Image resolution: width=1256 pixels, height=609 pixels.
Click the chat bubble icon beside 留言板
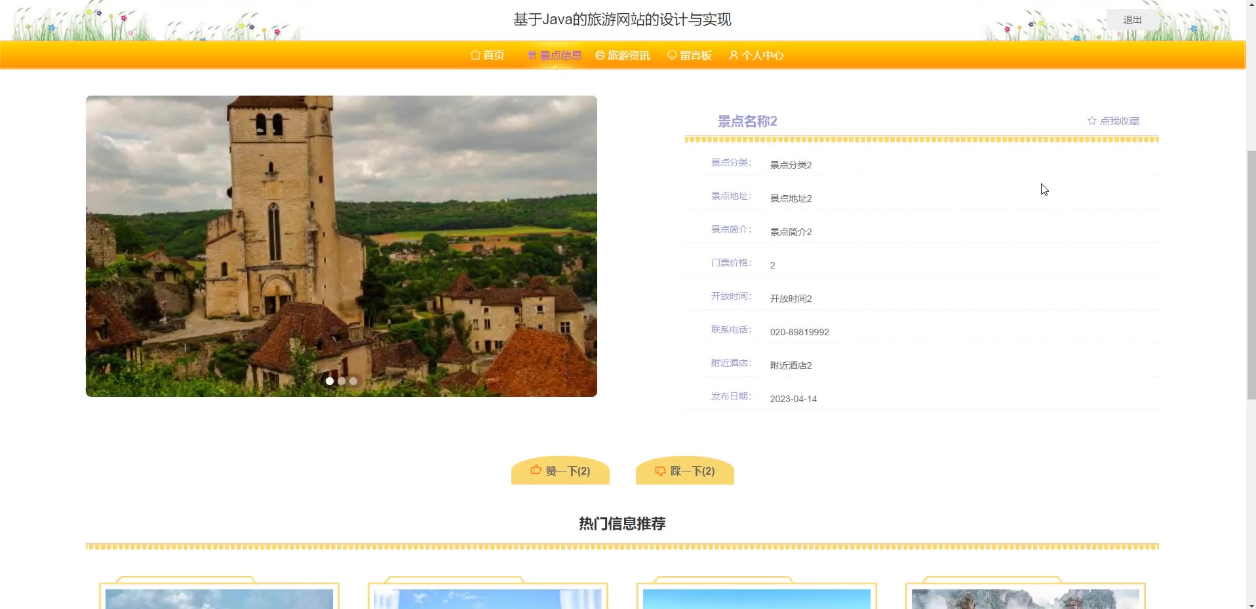point(672,55)
